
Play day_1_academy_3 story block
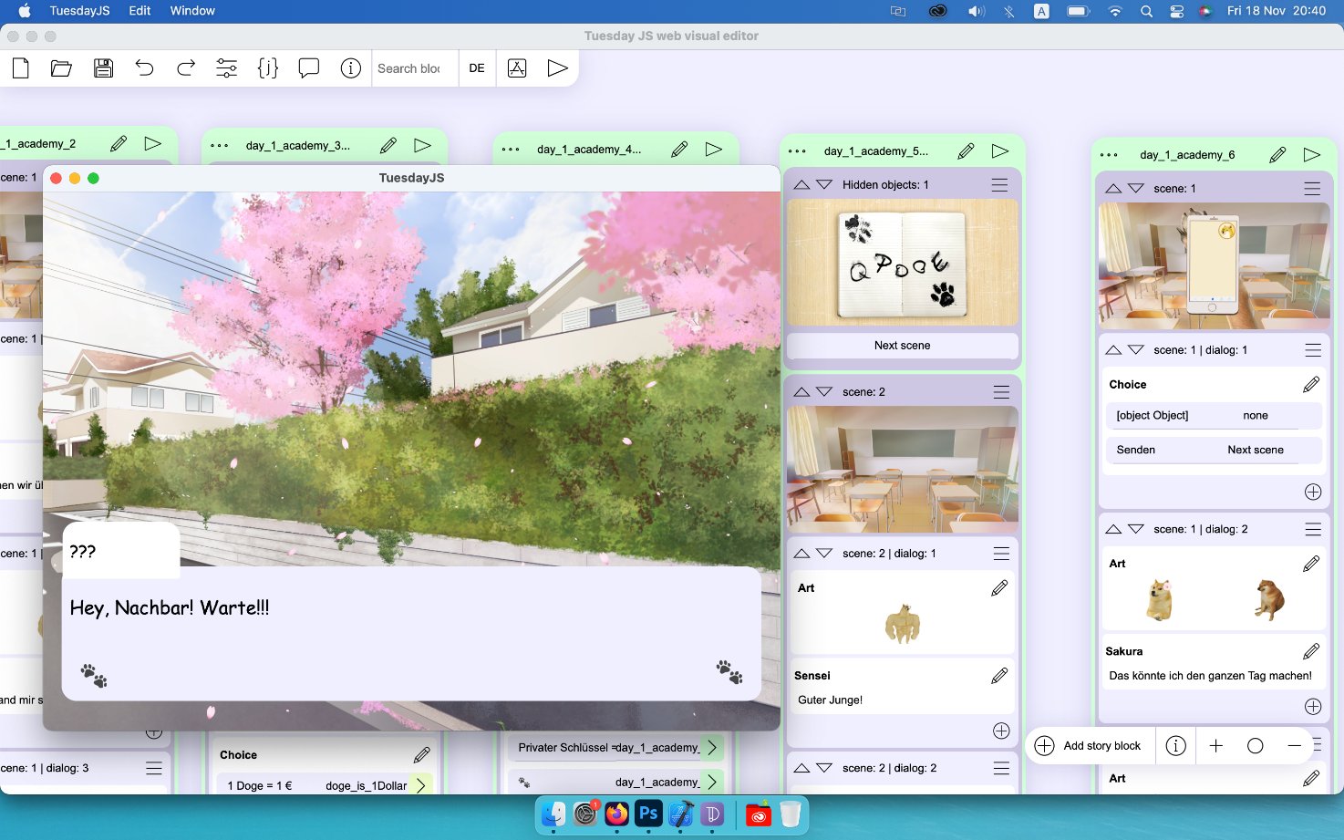pos(422,145)
